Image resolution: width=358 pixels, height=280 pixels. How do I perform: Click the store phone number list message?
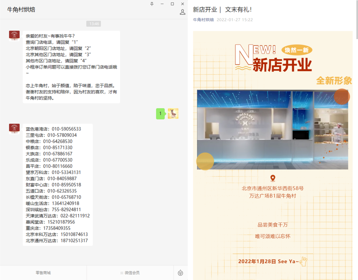click(58, 185)
